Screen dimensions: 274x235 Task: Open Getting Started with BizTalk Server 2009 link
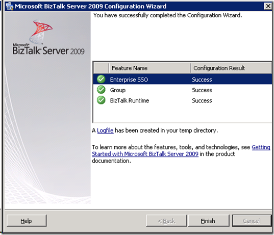tap(145, 154)
